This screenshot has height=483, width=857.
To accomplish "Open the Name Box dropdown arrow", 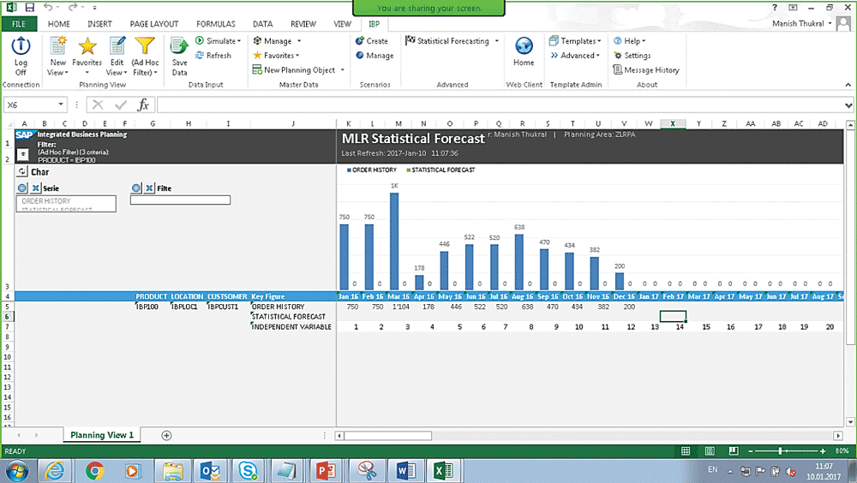I will pos(61,104).
